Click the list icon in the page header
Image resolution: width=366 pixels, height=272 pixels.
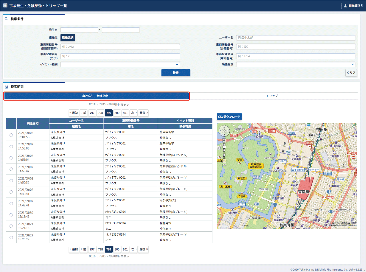tap(5, 5)
